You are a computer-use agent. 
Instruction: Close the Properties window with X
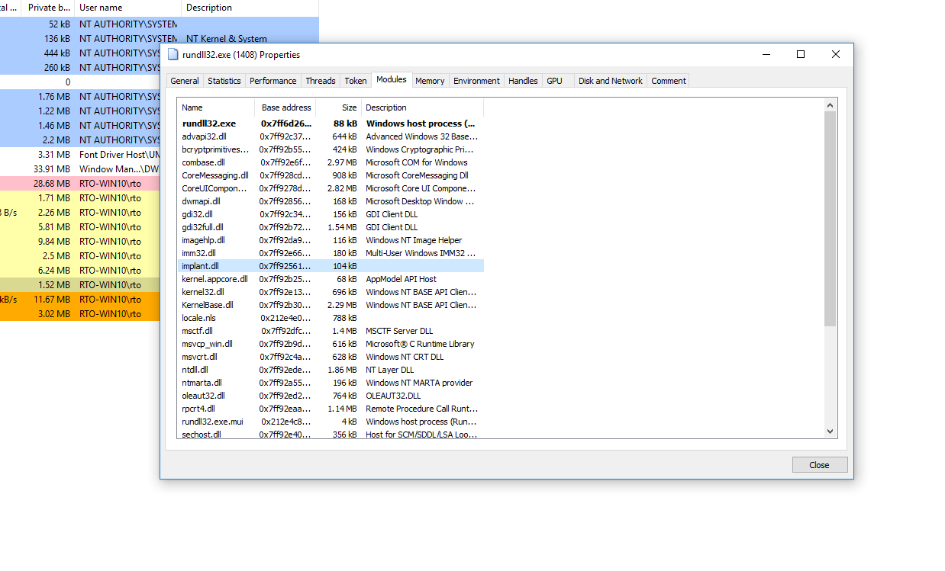836,54
